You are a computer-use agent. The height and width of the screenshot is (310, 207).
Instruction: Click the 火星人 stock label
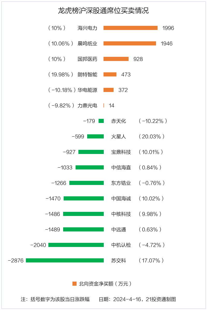click(x=119, y=136)
